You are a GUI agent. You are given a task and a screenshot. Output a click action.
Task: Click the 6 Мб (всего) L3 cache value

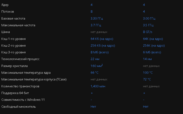152,52
